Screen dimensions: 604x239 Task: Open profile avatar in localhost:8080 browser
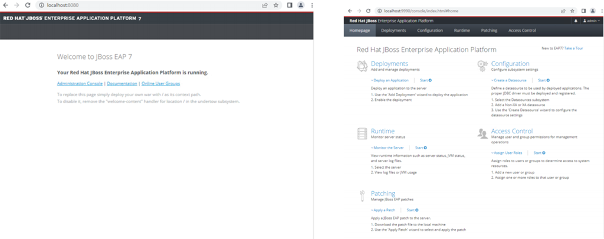point(301,5)
